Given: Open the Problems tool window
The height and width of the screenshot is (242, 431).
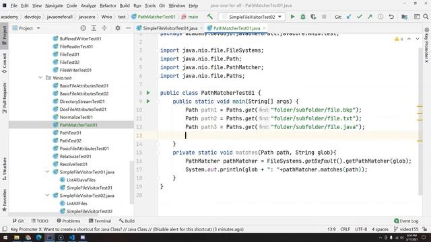Looking at the screenshot, I should click(69, 220).
